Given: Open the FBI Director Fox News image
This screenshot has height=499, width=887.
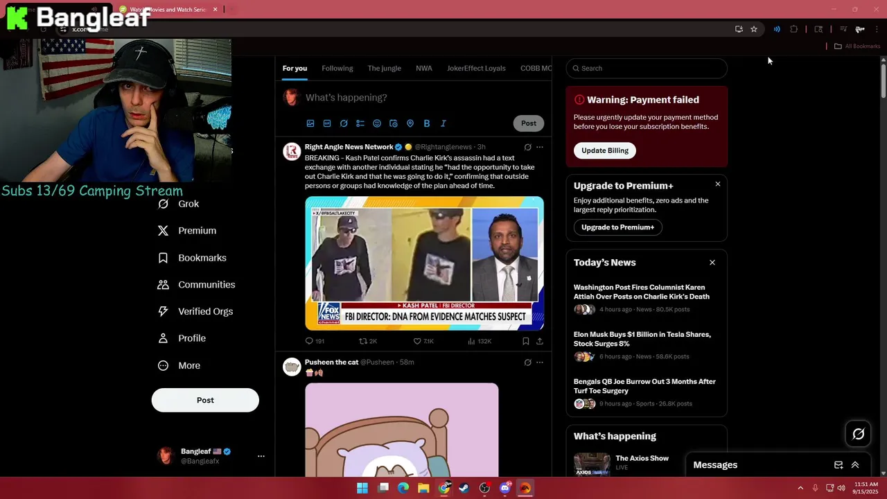Looking at the screenshot, I should tap(424, 263).
